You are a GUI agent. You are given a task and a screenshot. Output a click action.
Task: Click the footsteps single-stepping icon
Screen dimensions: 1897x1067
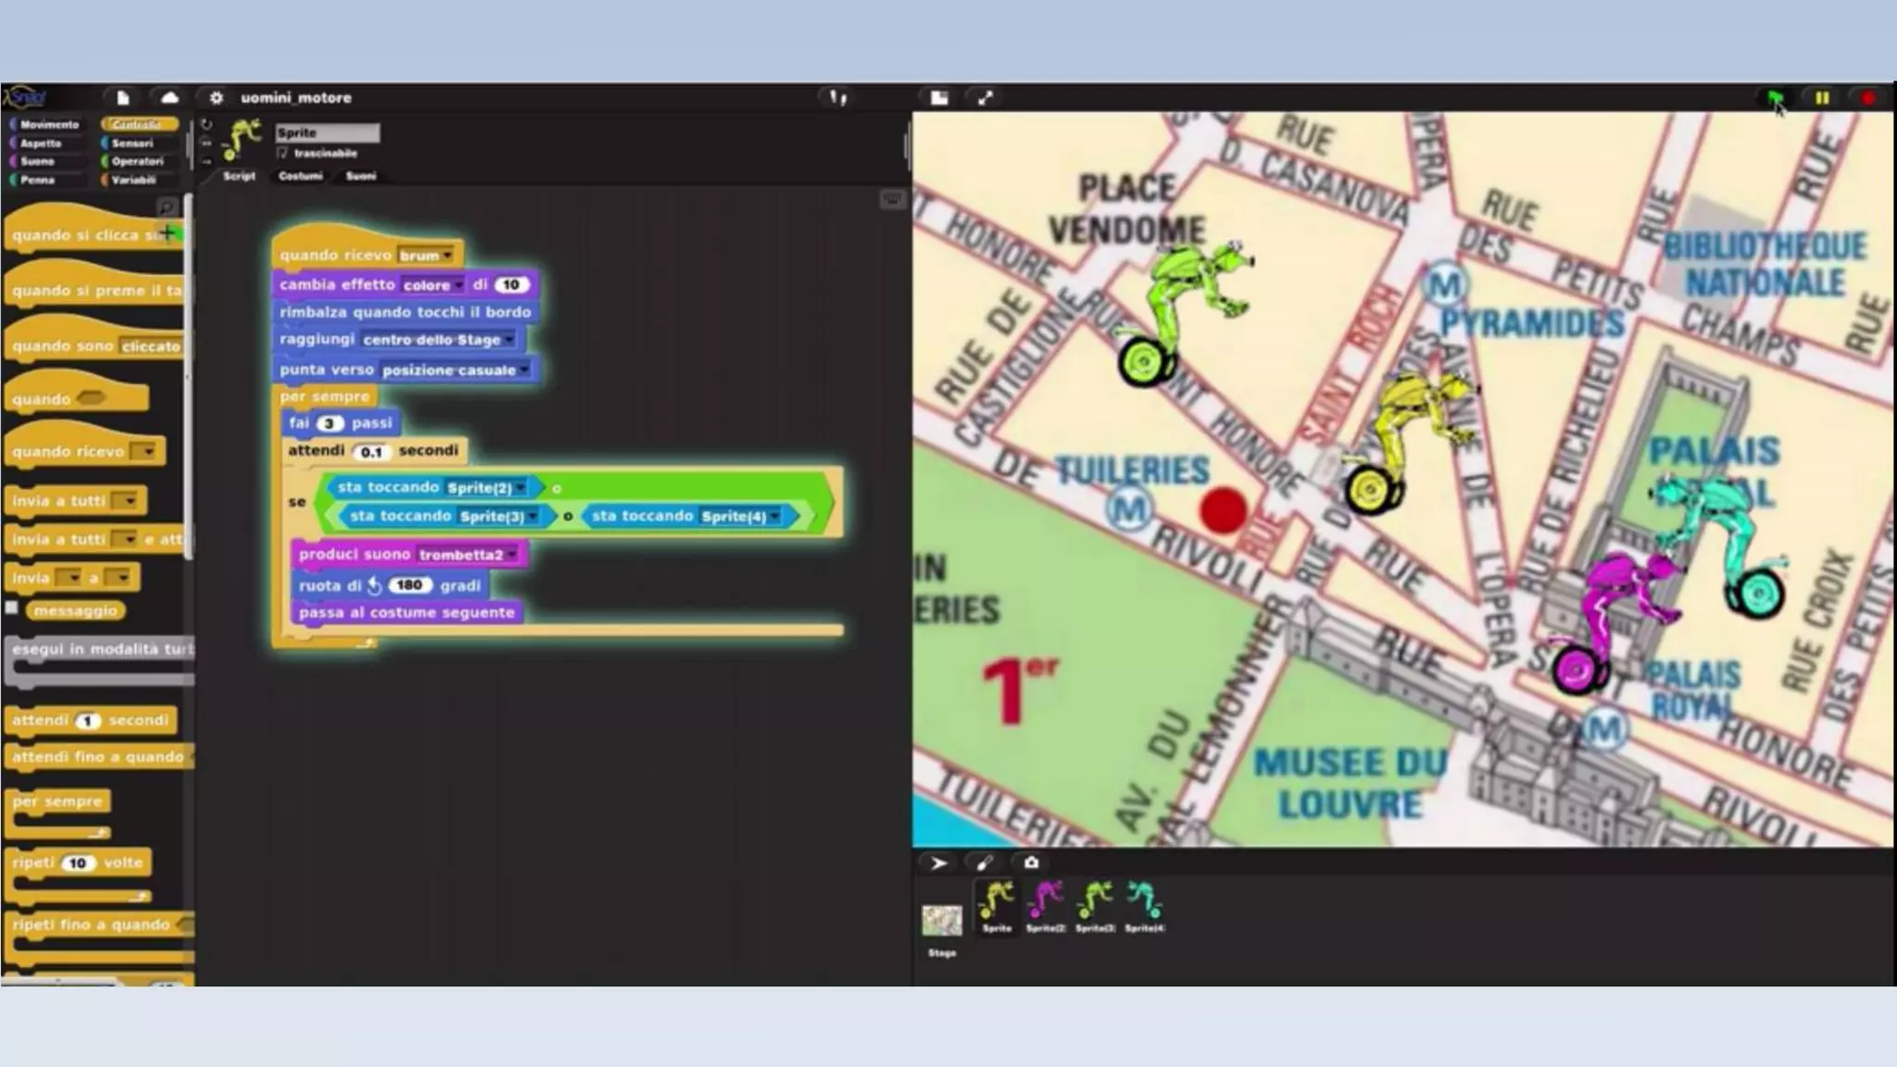(x=837, y=97)
